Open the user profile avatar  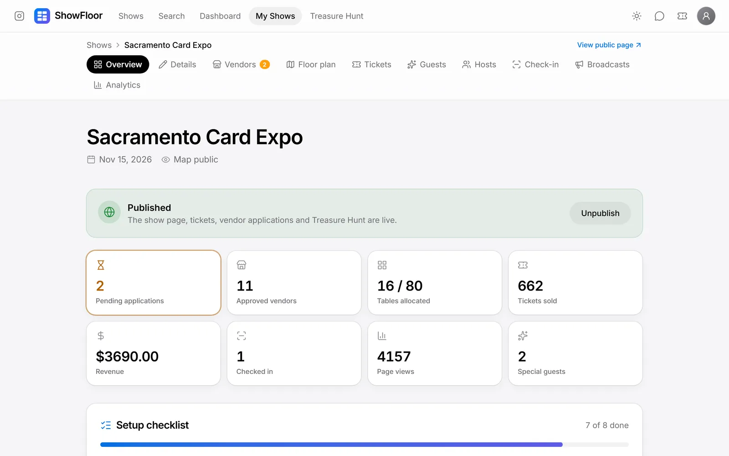click(706, 16)
